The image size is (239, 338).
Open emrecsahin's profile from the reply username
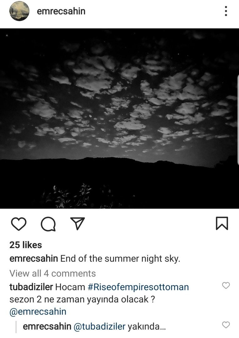[47, 326]
